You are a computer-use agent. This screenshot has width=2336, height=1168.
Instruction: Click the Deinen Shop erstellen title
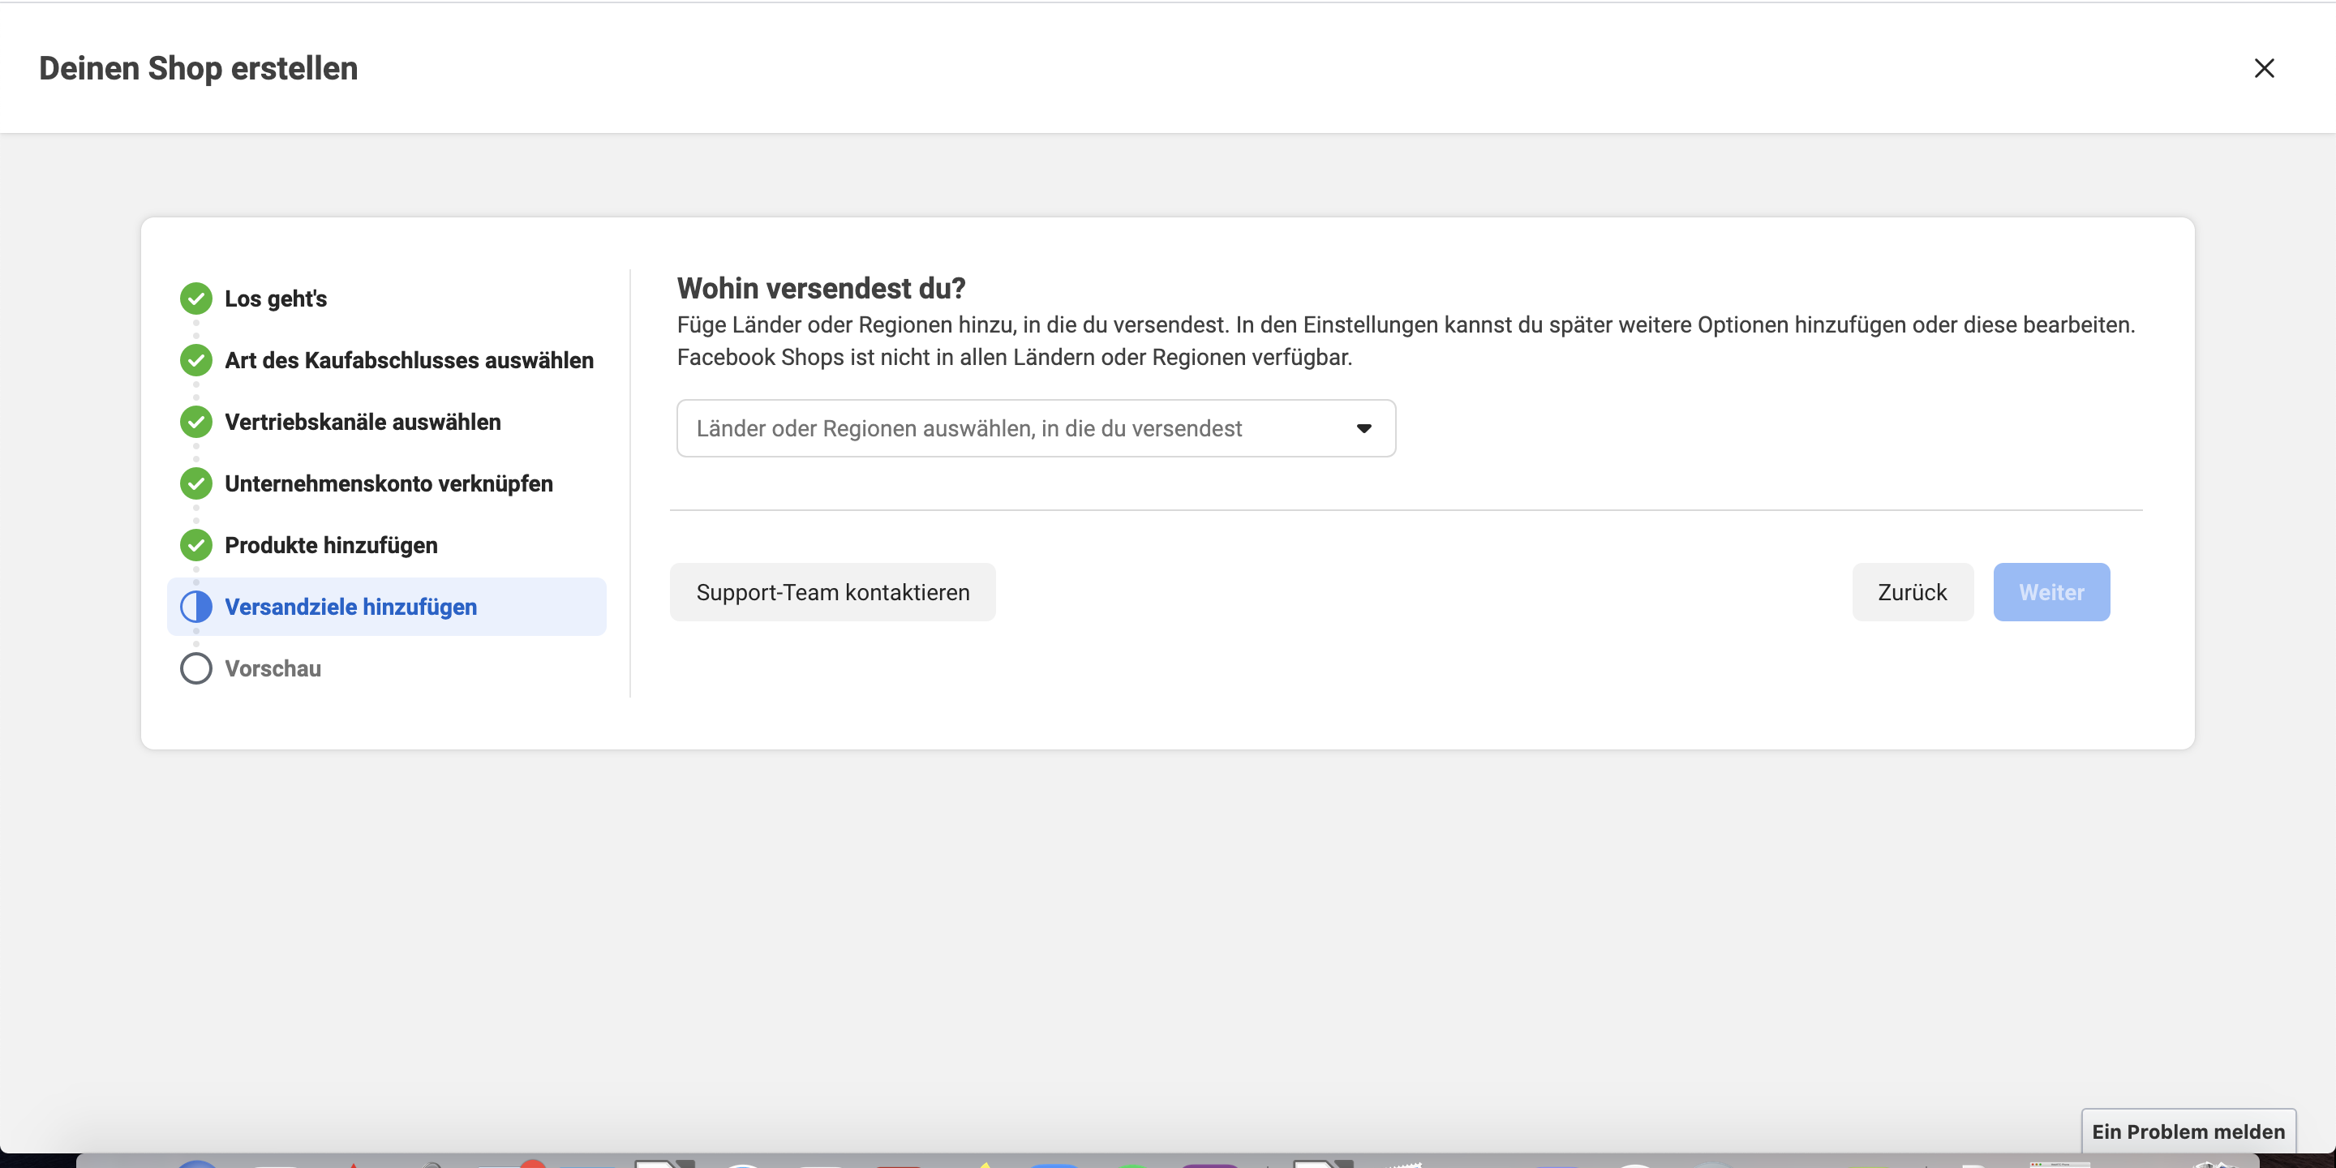point(198,68)
